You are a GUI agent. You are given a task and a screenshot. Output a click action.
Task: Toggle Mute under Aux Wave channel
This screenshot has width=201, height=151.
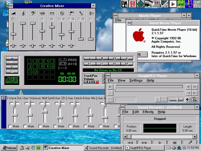pos(25,127)
